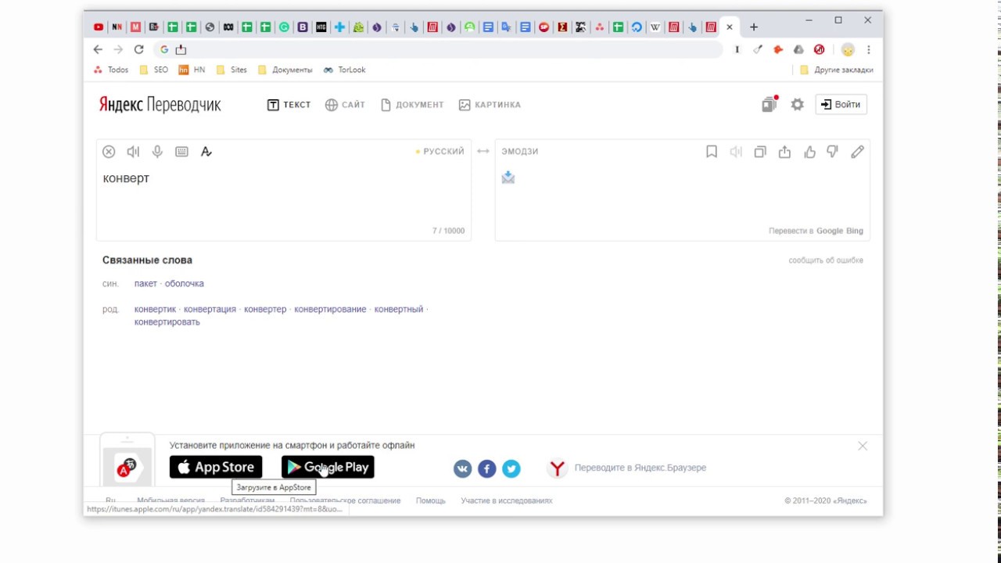Close the current browser tab
Image resolution: width=1001 pixels, height=563 pixels.
729,27
